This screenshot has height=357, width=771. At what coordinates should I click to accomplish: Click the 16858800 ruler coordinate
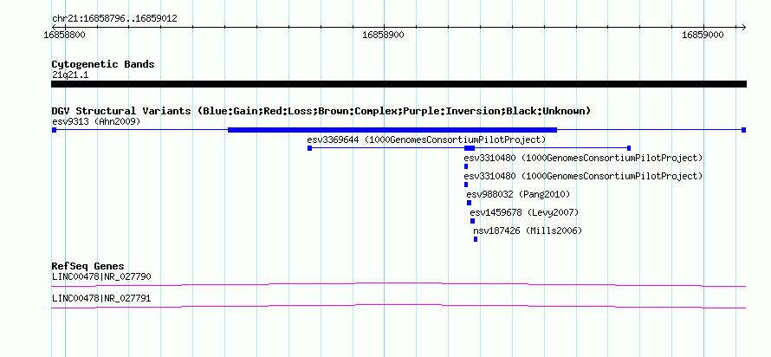[x=64, y=35]
